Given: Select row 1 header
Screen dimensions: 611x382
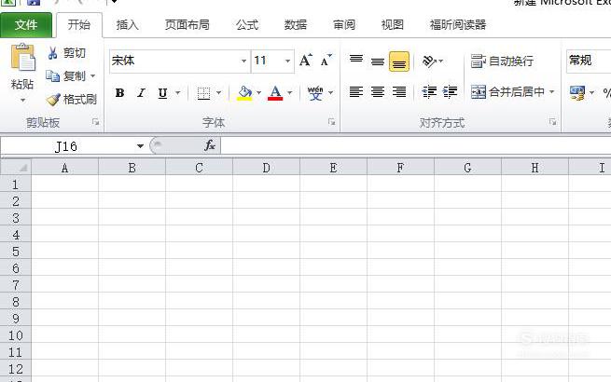Looking at the screenshot, I should pyautogui.click(x=16, y=184).
